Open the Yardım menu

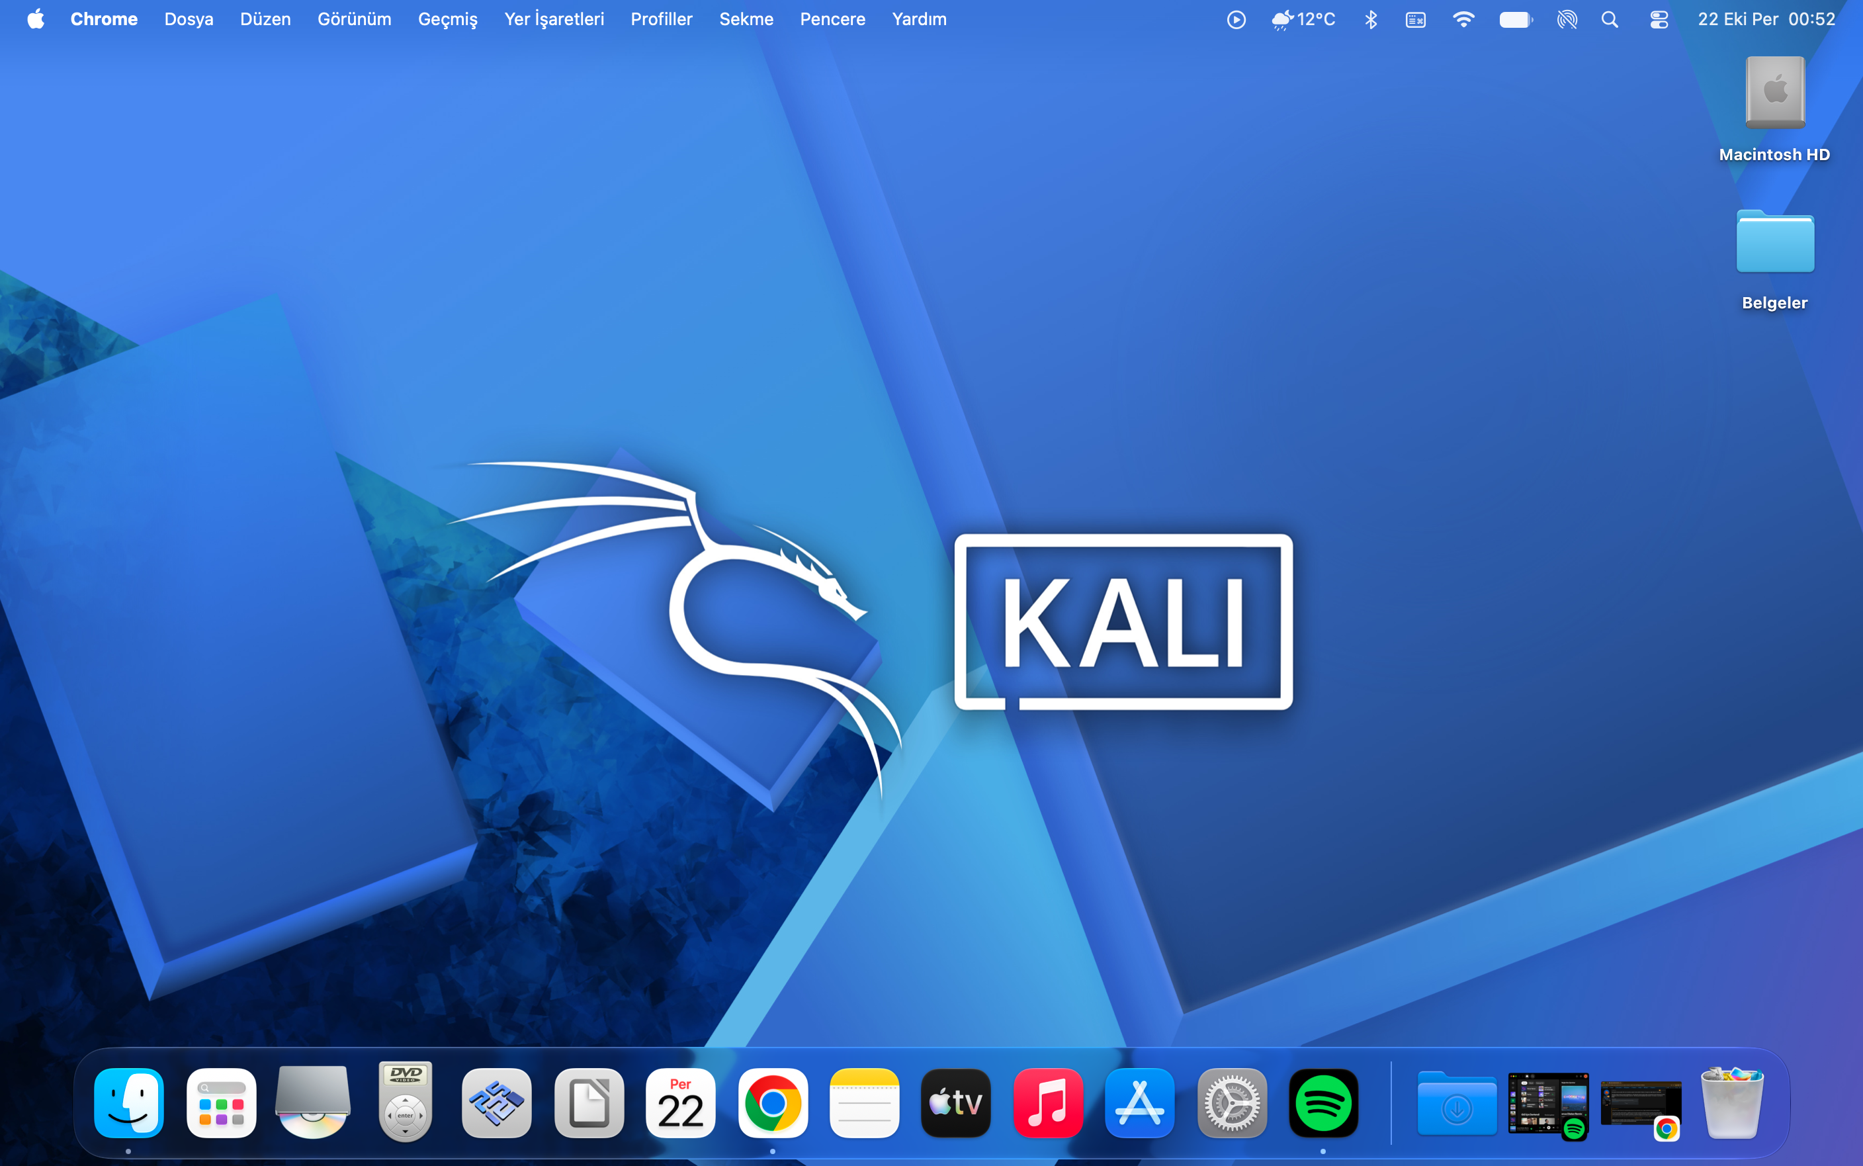click(x=919, y=19)
